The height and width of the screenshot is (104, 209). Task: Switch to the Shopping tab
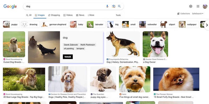coord(54,15)
